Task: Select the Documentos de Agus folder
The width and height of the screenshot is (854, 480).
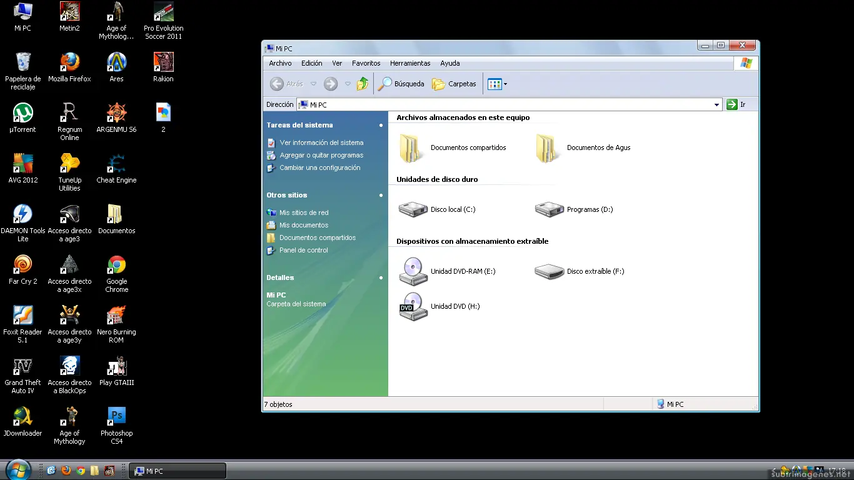Action: [583, 148]
